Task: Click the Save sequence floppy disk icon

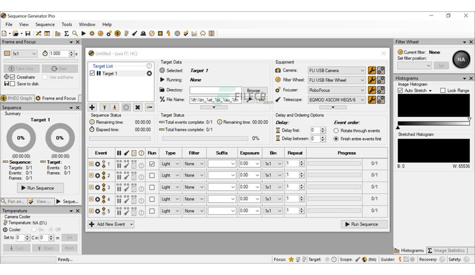Action: [x=28, y=34]
